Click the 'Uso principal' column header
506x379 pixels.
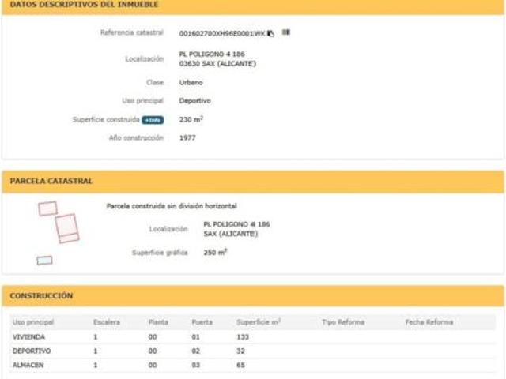33,322
